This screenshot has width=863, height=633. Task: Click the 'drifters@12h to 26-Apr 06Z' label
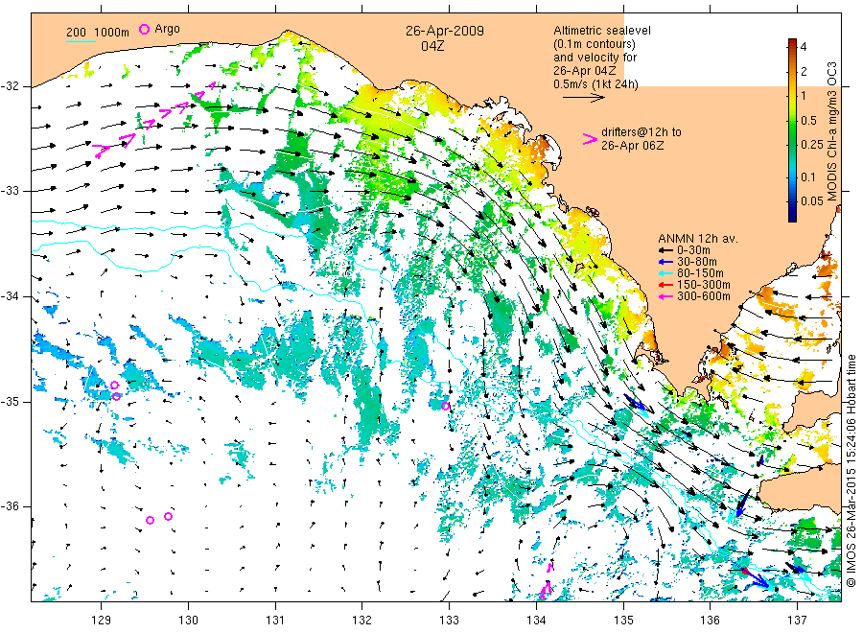click(x=641, y=138)
